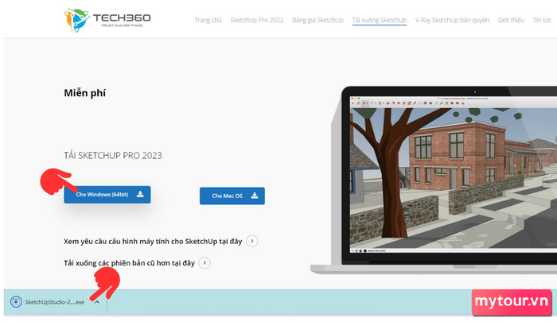The image size is (557, 322).
Task: Click arrow circle next to phiên bản cũ link
Action: click(x=204, y=262)
